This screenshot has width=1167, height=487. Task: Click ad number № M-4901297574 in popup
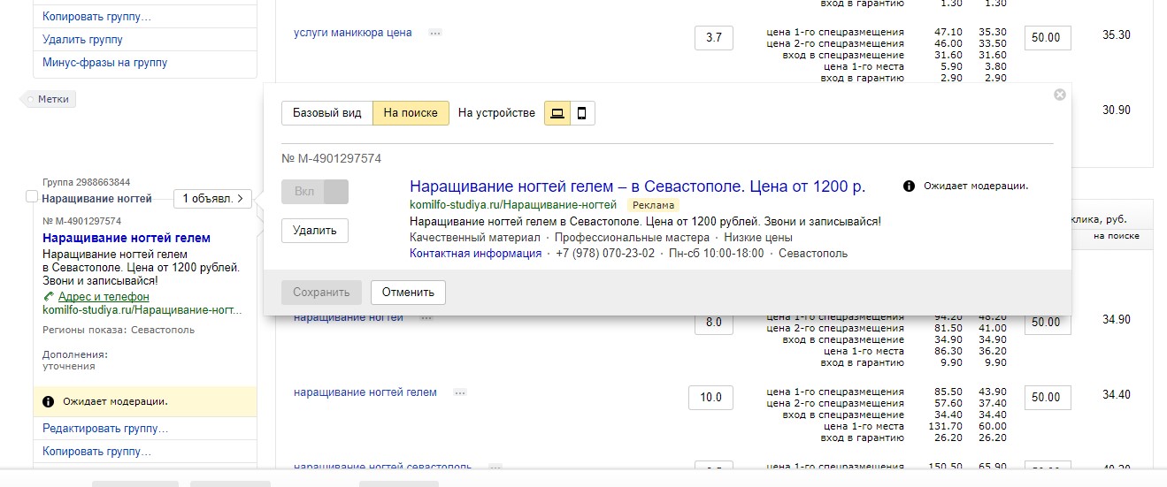(x=332, y=159)
